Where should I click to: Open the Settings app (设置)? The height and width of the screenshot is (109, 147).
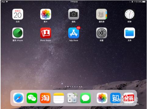tap(102, 33)
